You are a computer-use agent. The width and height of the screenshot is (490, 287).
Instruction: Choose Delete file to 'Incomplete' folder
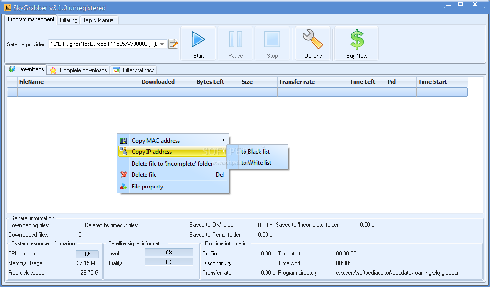point(173,163)
